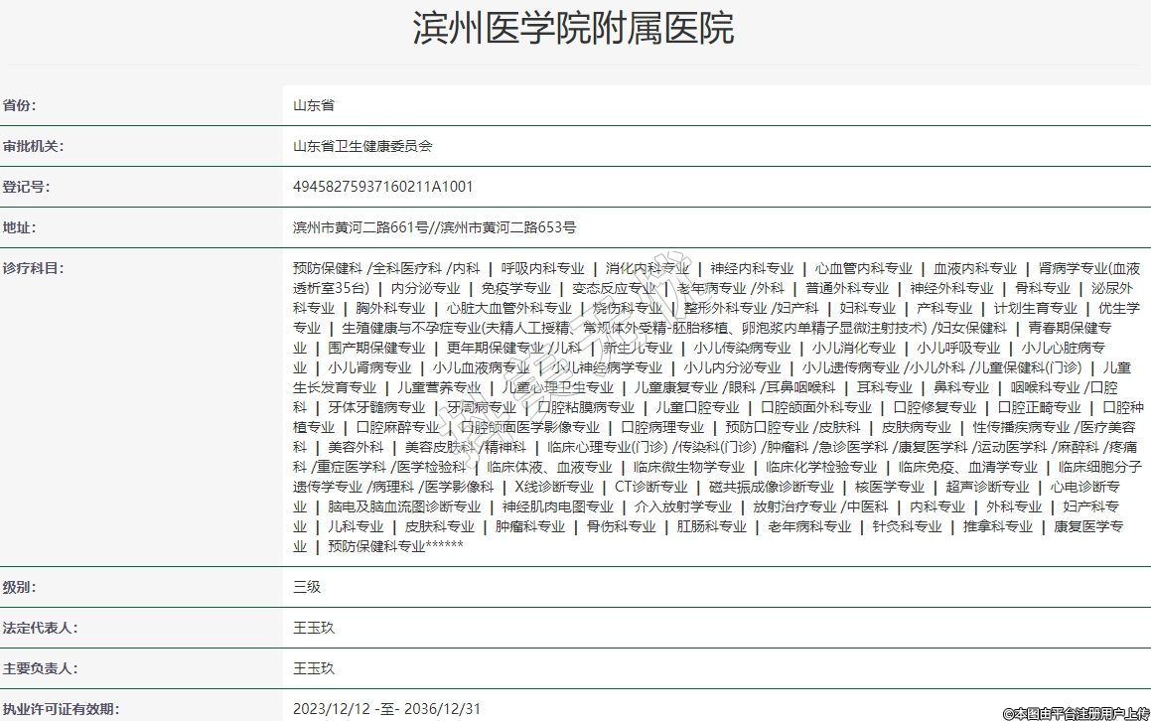Click the license validity date 2023/12/12 -至- 2036/12/31
Screen dimensions: 1151x721
[387, 709]
